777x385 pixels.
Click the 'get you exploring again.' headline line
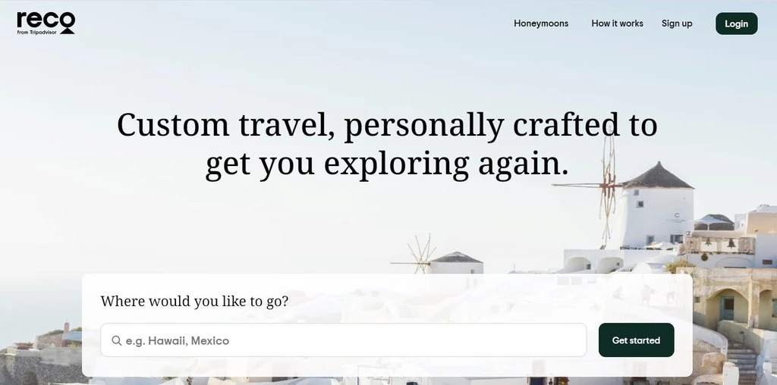coord(387,163)
